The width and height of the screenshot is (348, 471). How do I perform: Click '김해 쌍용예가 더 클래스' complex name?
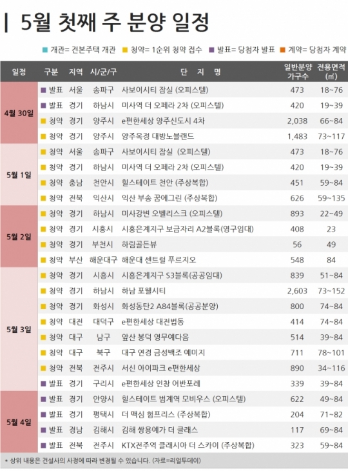160,430
